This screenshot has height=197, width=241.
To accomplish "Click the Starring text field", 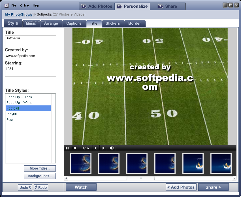I will [x=31, y=71].
